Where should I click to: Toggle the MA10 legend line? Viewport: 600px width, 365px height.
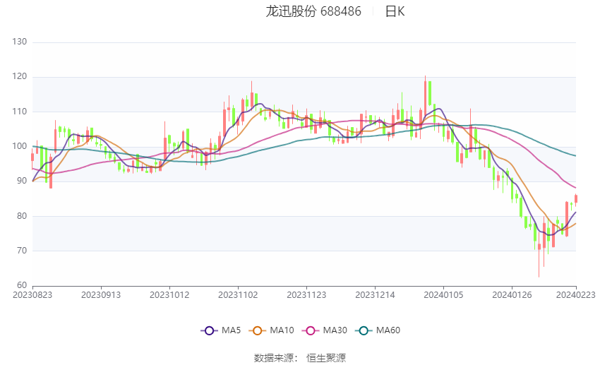point(271,330)
